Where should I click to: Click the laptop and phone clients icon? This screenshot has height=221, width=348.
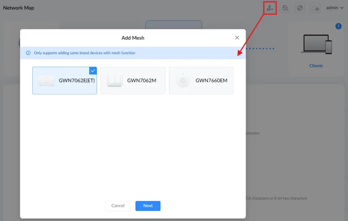pos(316,44)
